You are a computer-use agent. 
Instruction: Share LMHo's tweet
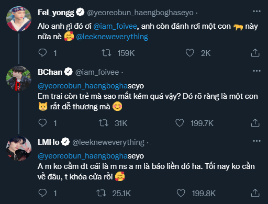pos(255,193)
